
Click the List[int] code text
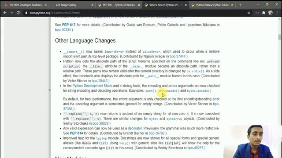pos(172,143)
